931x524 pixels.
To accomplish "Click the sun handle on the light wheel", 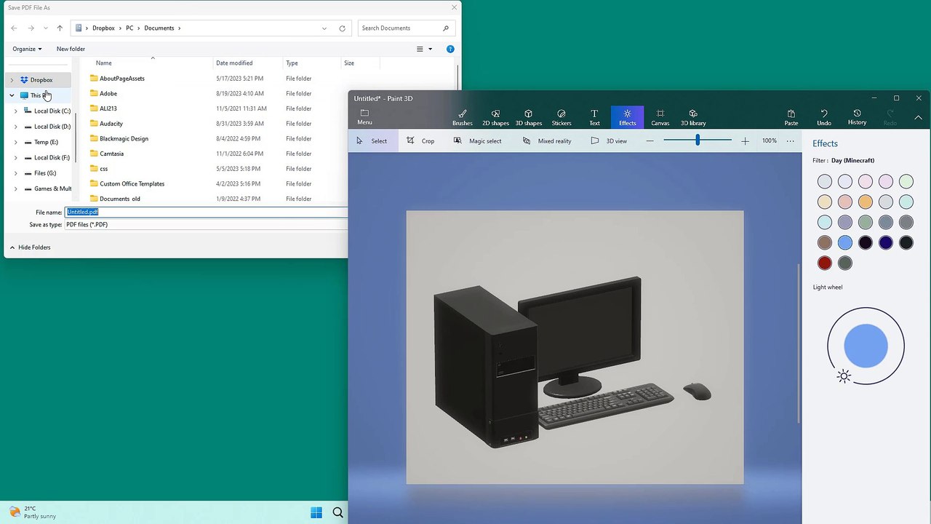I will (844, 376).
